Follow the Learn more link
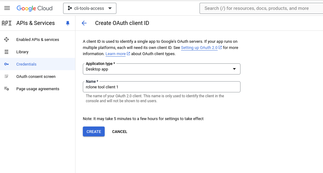This screenshot has height=173, width=323. (115, 54)
